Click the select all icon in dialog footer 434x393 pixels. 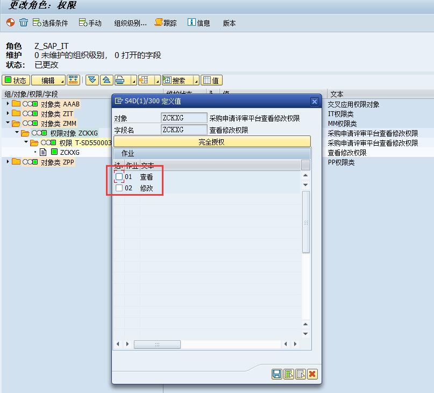pyautogui.click(x=289, y=374)
